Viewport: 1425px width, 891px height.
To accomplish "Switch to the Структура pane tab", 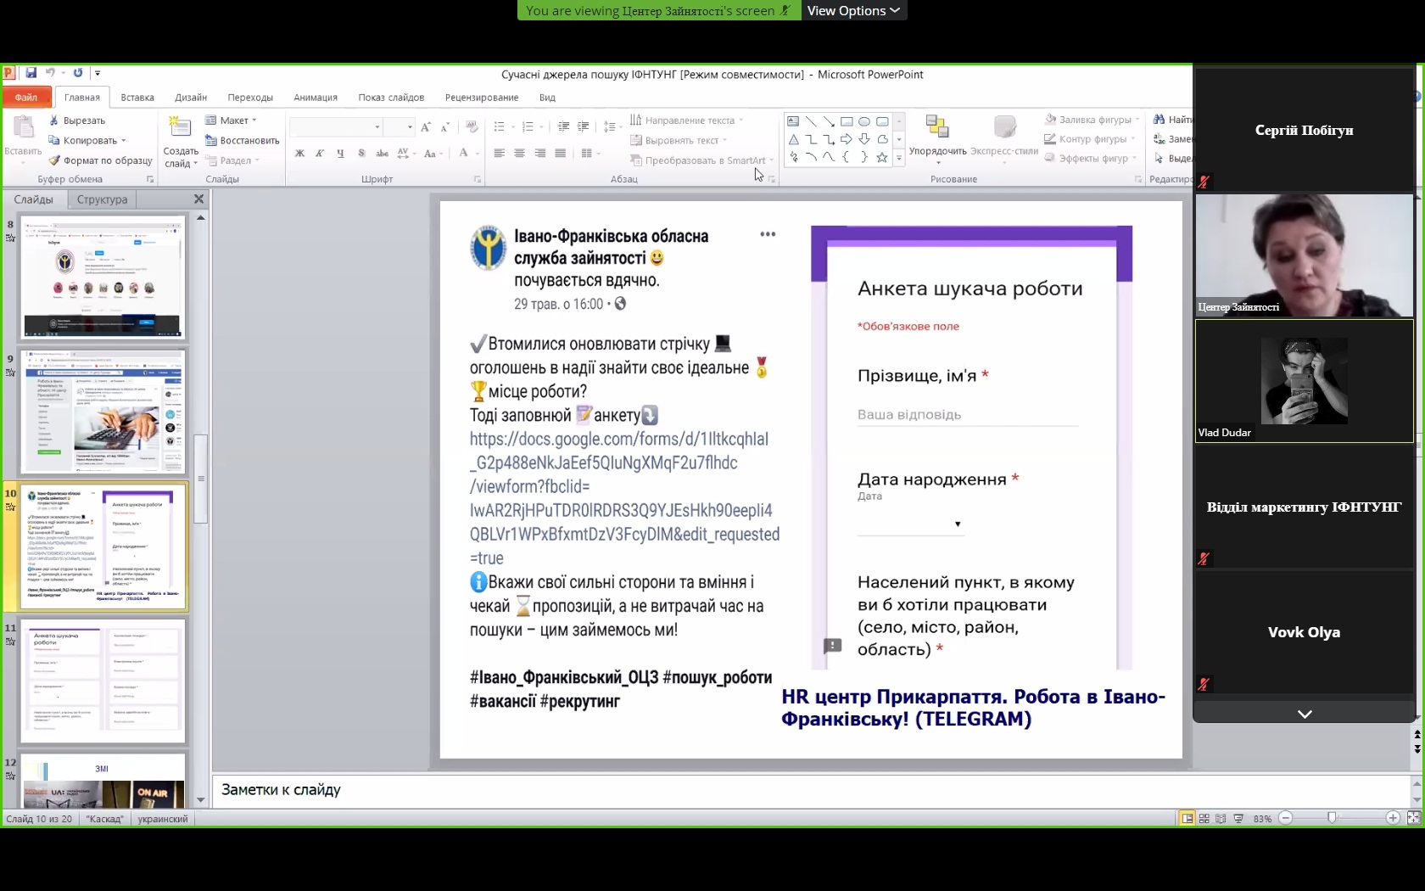I will [x=102, y=199].
